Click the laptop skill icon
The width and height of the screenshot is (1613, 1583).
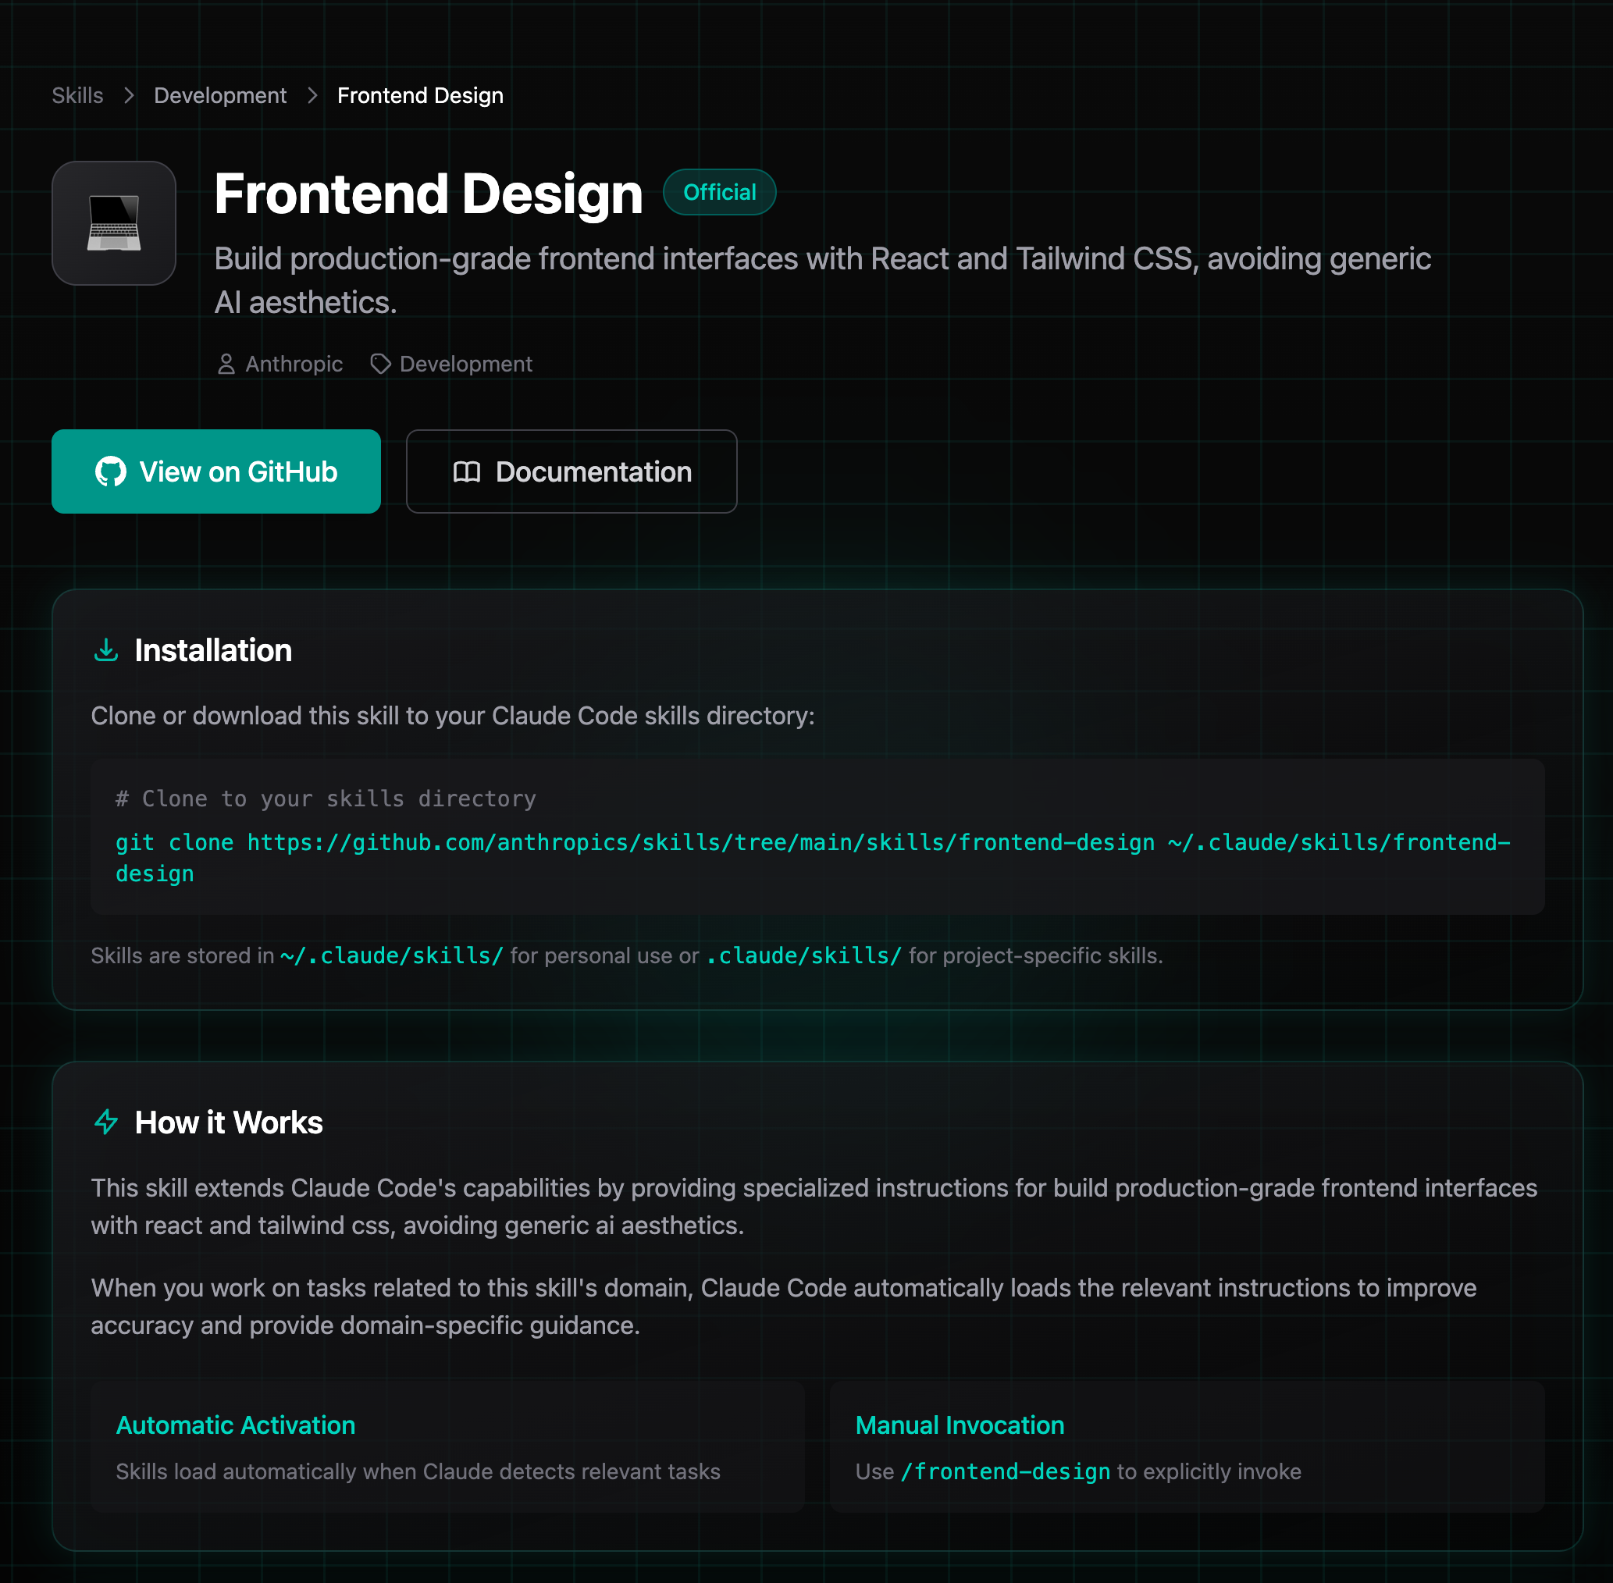coord(114,222)
